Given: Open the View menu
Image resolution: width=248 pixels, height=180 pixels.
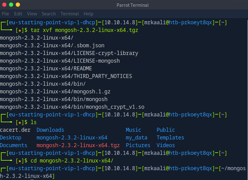Looking at the screenshot, I should [32, 14].
